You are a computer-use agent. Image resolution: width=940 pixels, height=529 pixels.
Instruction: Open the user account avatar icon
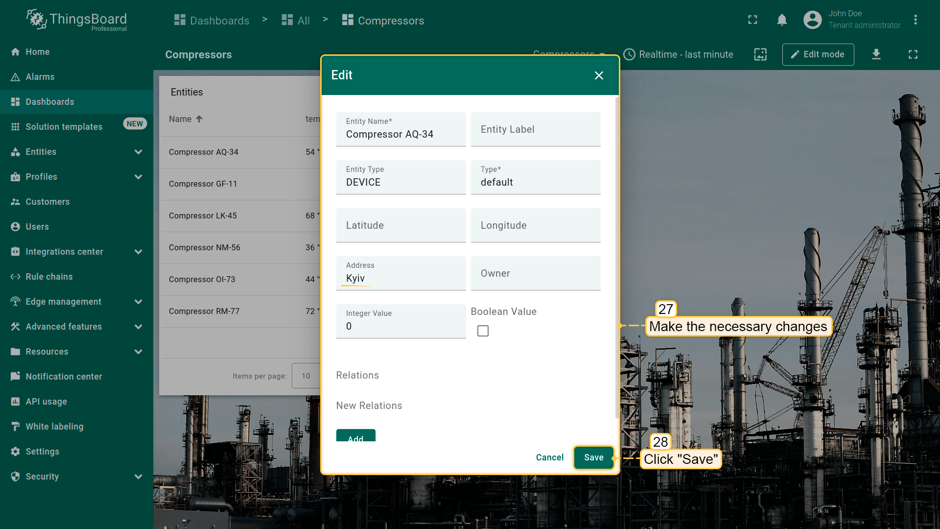pyautogui.click(x=812, y=20)
